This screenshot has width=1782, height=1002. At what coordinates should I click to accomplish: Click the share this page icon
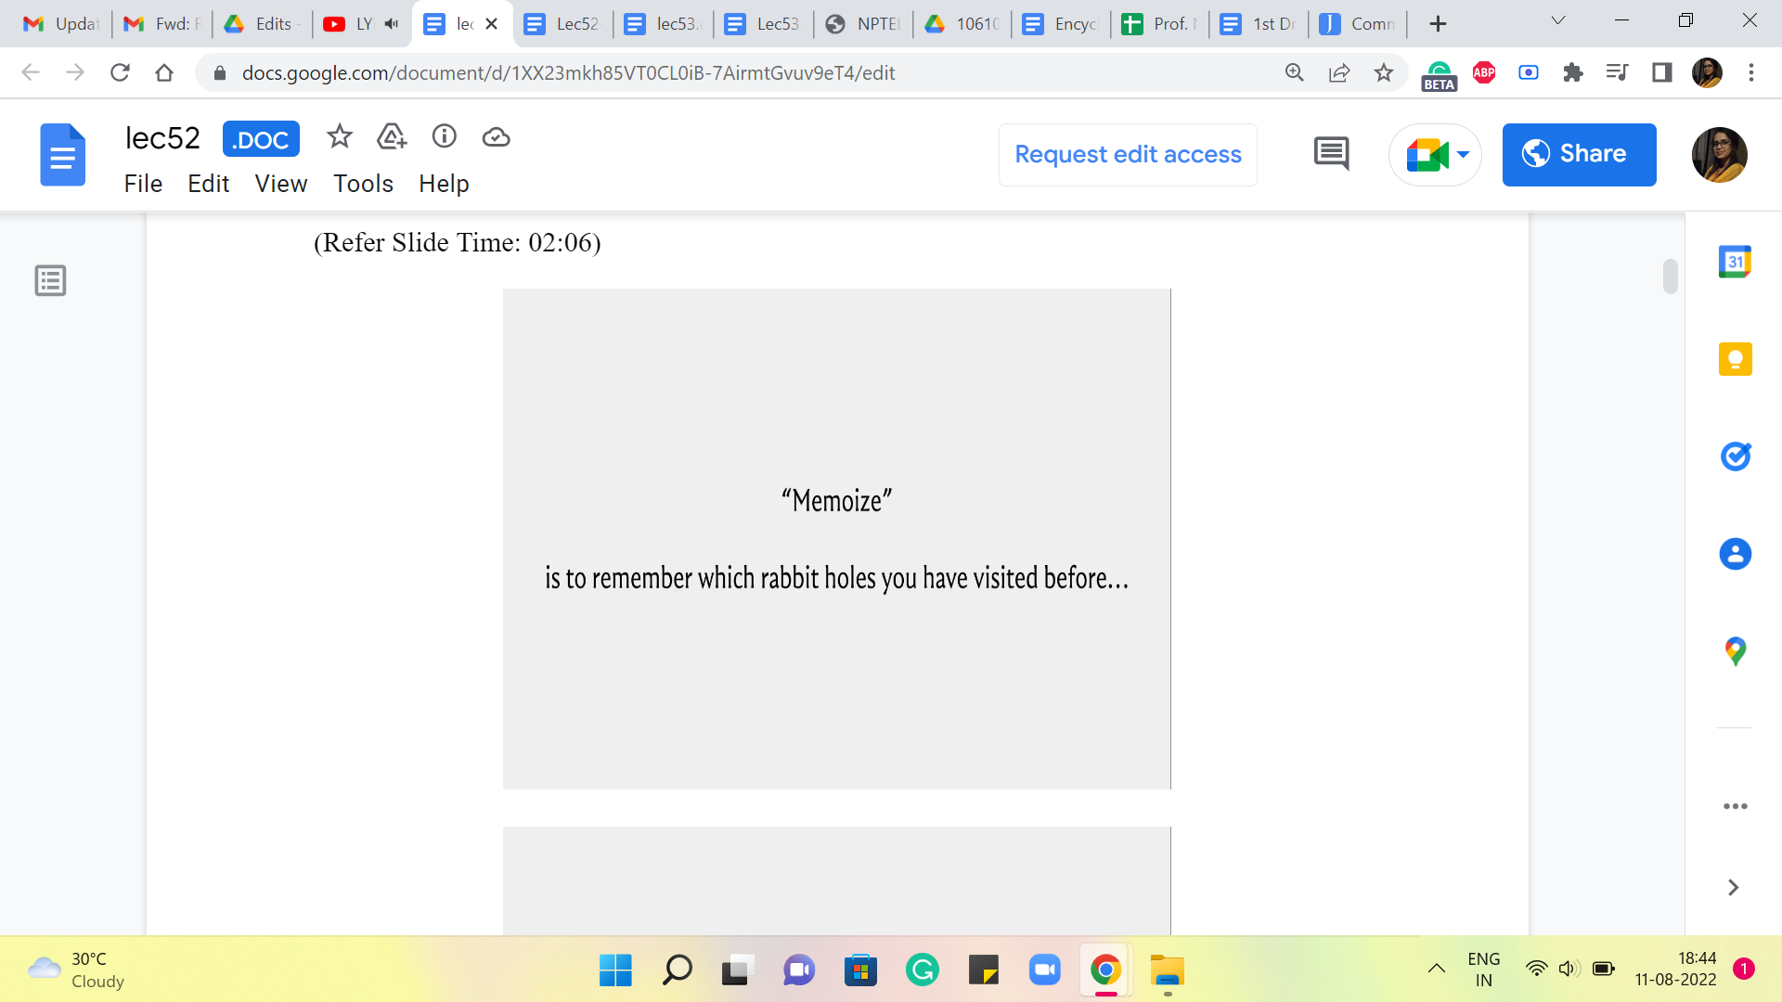pyautogui.click(x=1338, y=72)
